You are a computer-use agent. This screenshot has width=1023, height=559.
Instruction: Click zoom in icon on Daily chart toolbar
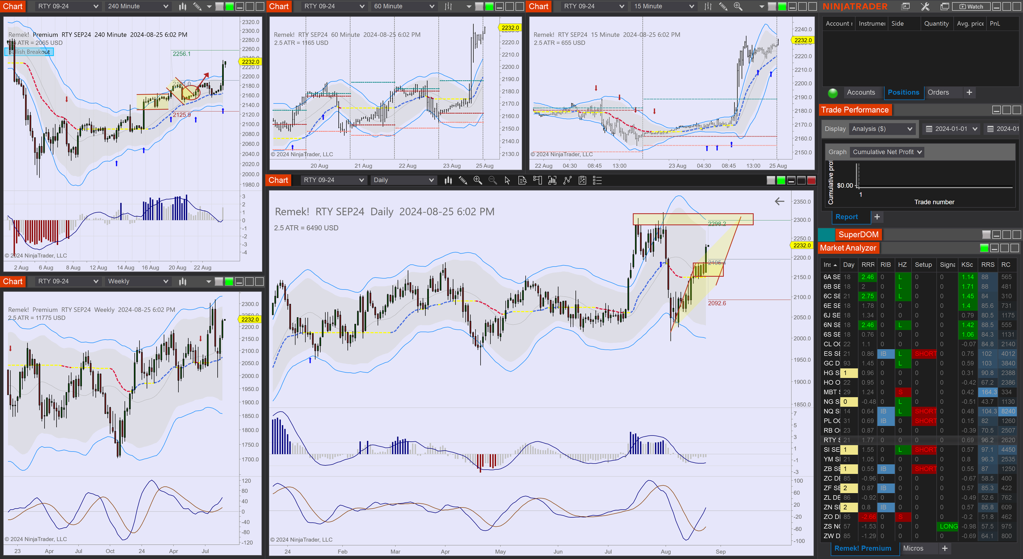tap(478, 180)
